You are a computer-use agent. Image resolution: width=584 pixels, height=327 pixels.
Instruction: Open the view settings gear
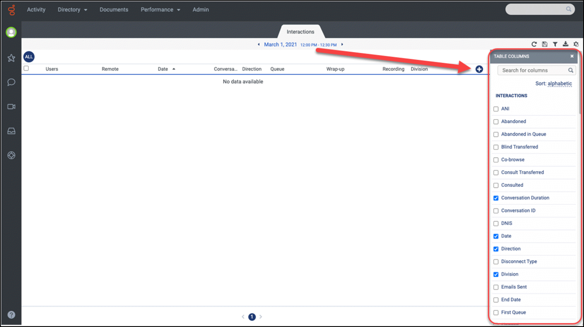pos(576,44)
